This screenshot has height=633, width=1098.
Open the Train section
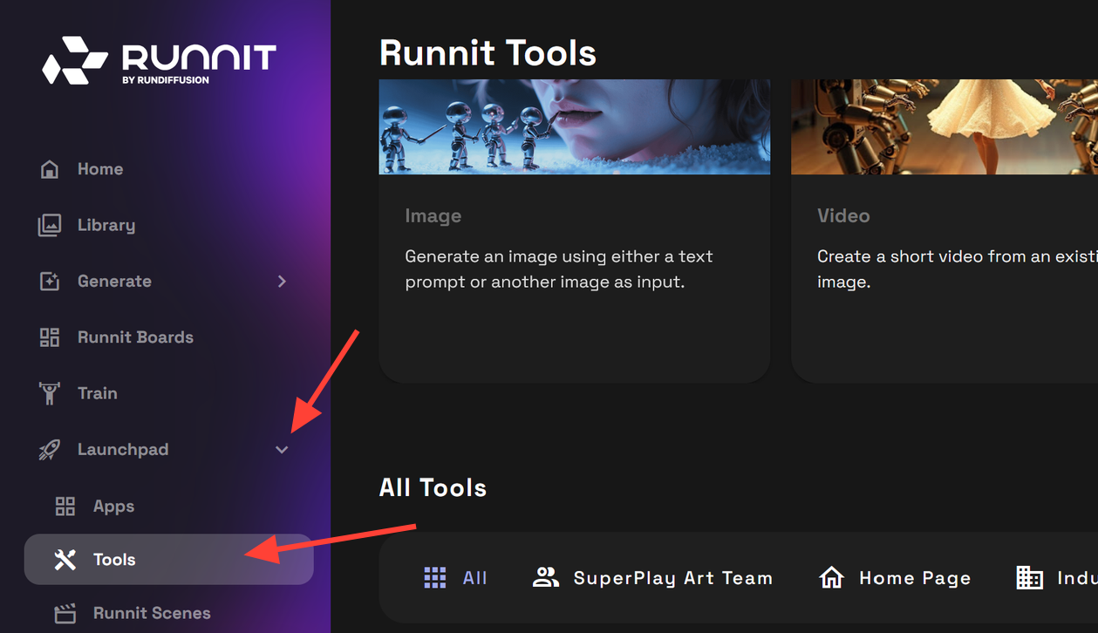point(168,393)
